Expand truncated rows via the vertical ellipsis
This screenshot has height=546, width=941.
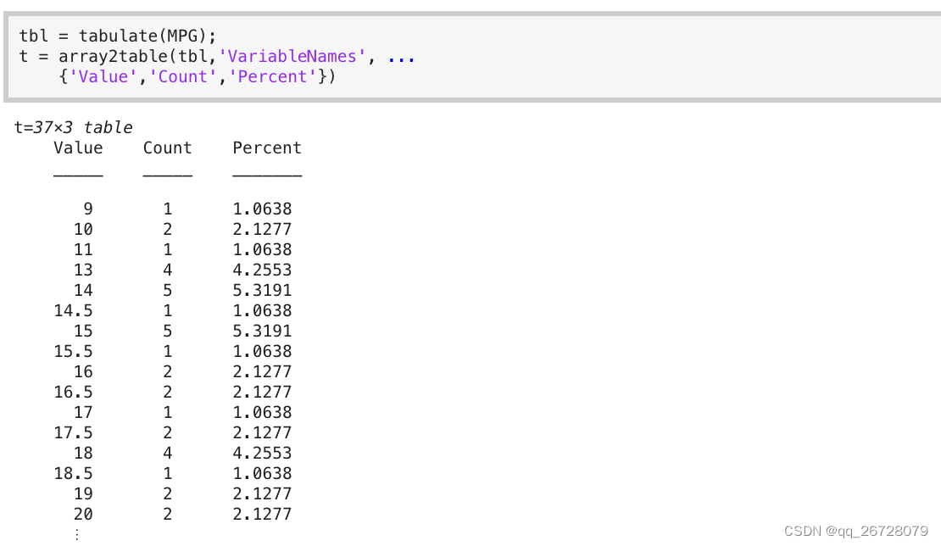(77, 534)
